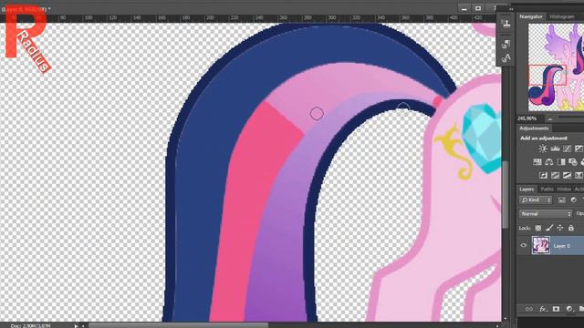
Task: Switch to the Histogram tab
Action: click(562, 16)
